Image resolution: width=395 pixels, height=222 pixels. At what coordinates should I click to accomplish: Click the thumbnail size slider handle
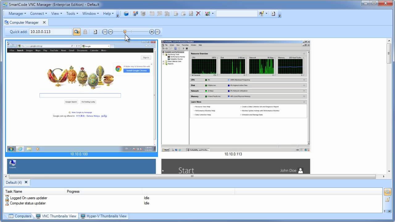pyautogui.click(x=125, y=32)
